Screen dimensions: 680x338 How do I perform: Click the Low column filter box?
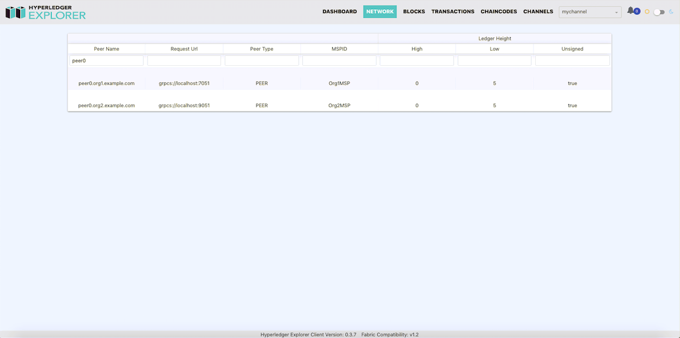click(x=494, y=61)
